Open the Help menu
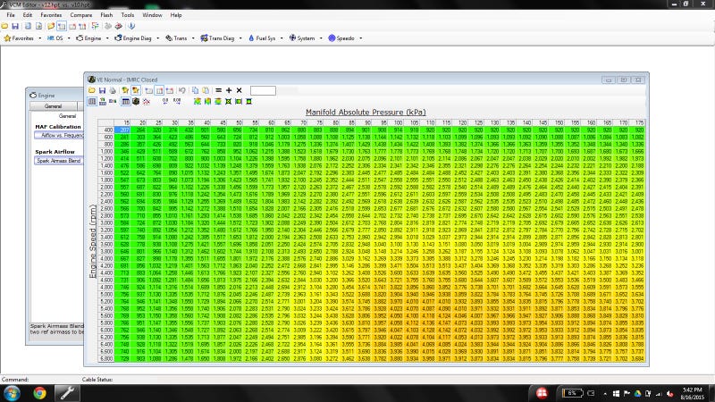Image resolution: width=715 pixels, height=402 pixels. 176,15
